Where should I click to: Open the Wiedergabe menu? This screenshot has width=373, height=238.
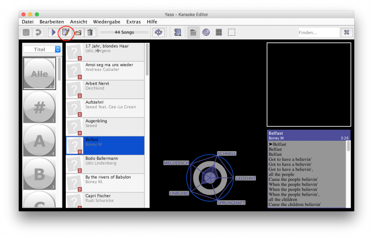point(107,22)
